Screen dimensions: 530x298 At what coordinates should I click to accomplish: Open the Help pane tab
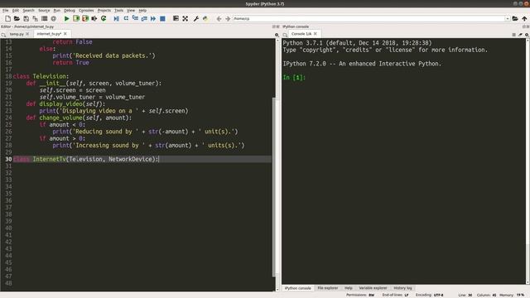coord(349,288)
